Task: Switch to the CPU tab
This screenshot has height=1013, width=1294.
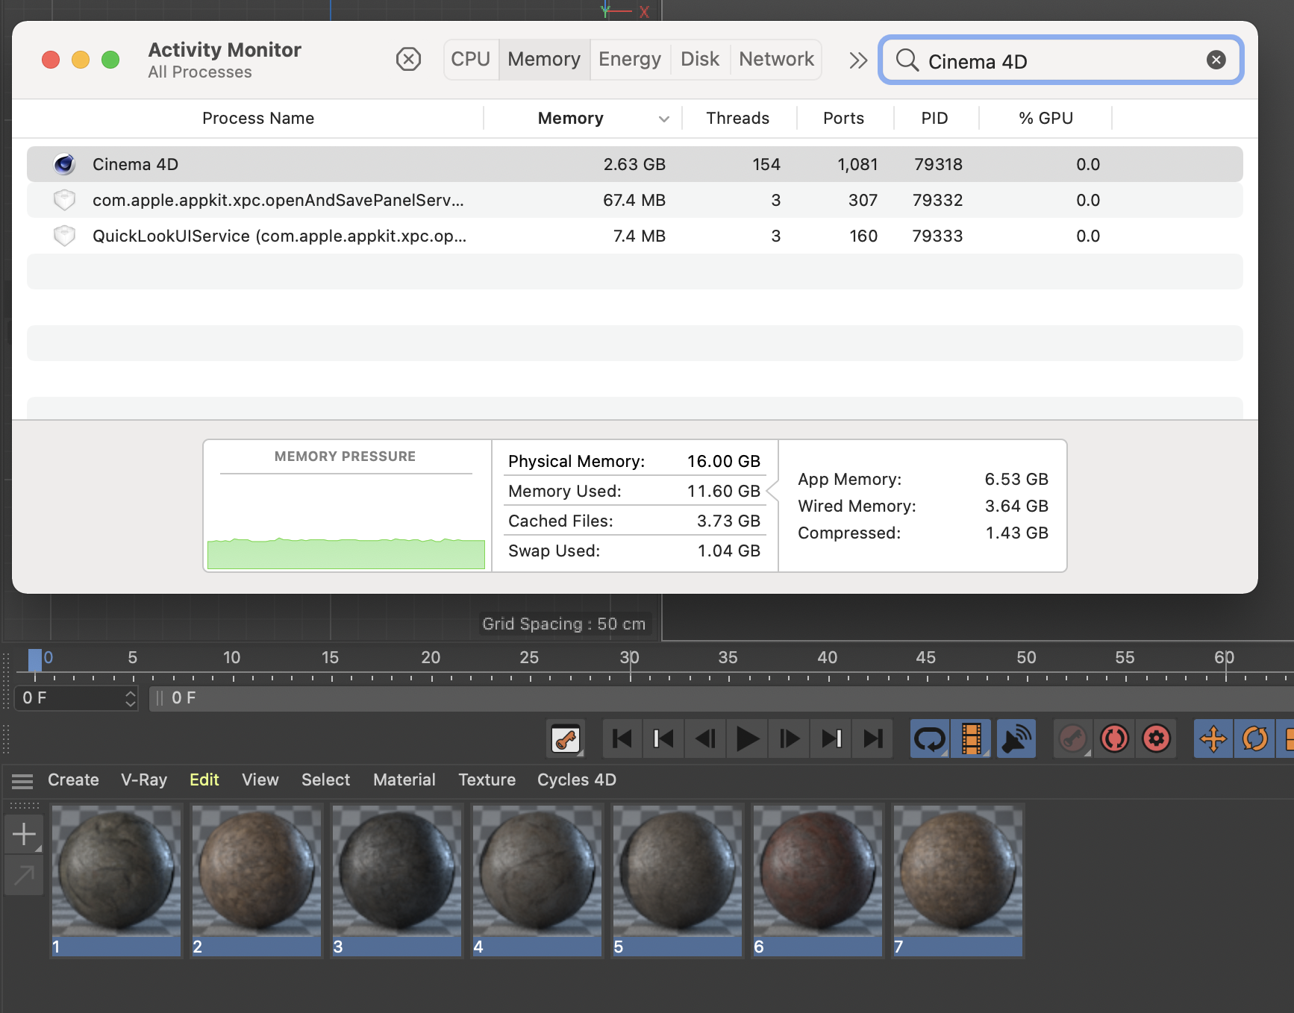Action: point(471,60)
